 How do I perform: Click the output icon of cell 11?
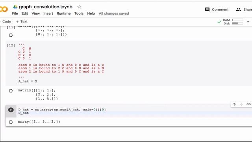coord(11,35)
